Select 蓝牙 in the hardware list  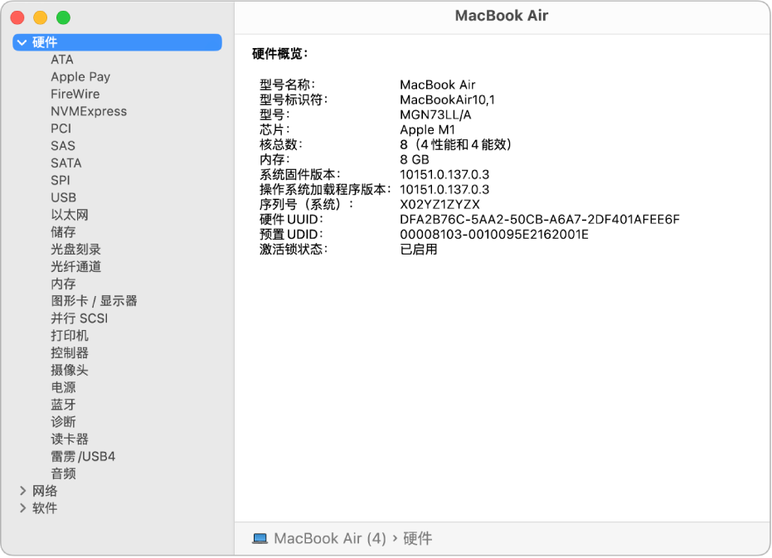click(x=63, y=405)
